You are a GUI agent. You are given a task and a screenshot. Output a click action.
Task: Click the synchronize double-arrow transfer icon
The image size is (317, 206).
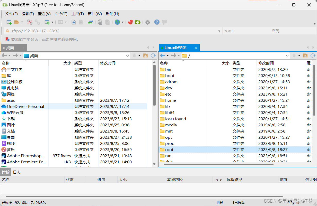90,22
